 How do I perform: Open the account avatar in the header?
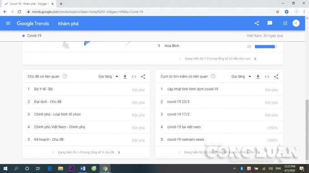[296, 24]
